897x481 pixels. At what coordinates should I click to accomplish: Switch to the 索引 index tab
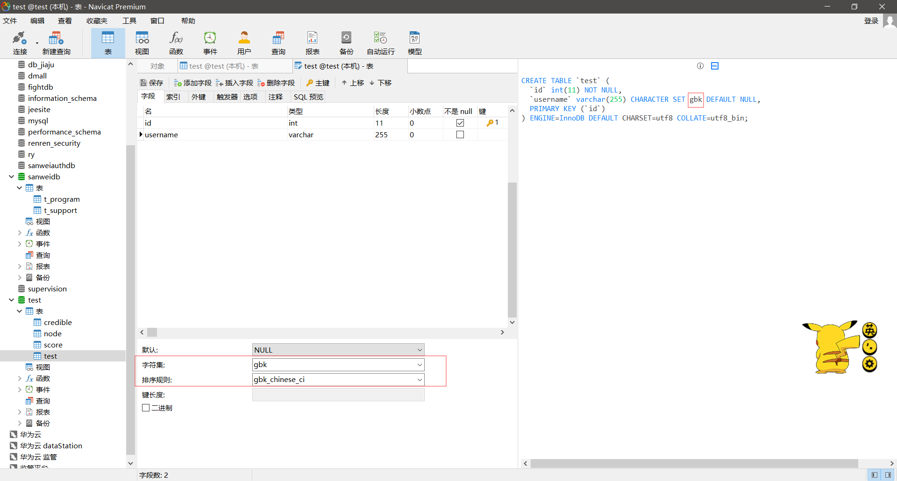point(173,97)
